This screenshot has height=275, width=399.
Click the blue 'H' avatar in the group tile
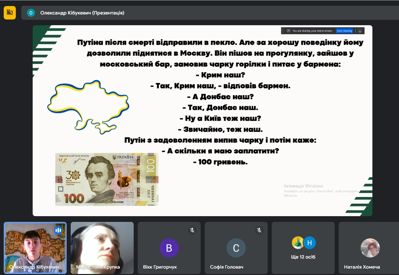tap(309, 243)
